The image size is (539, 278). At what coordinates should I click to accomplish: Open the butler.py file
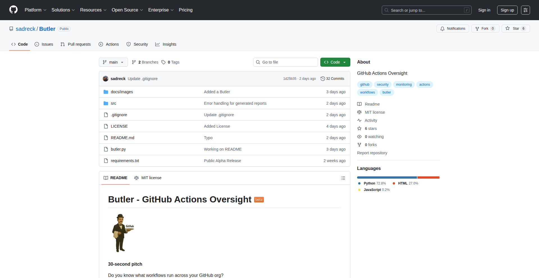pos(118,149)
